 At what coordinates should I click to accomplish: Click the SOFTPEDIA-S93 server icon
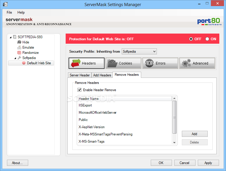click(15, 37)
